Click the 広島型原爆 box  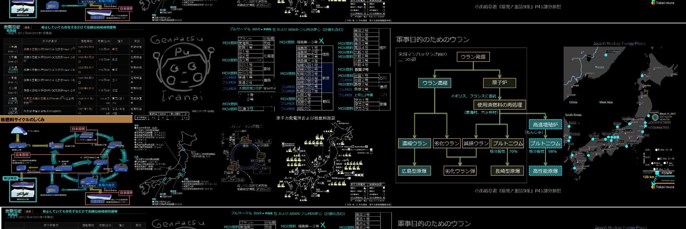[x=414, y=171]
